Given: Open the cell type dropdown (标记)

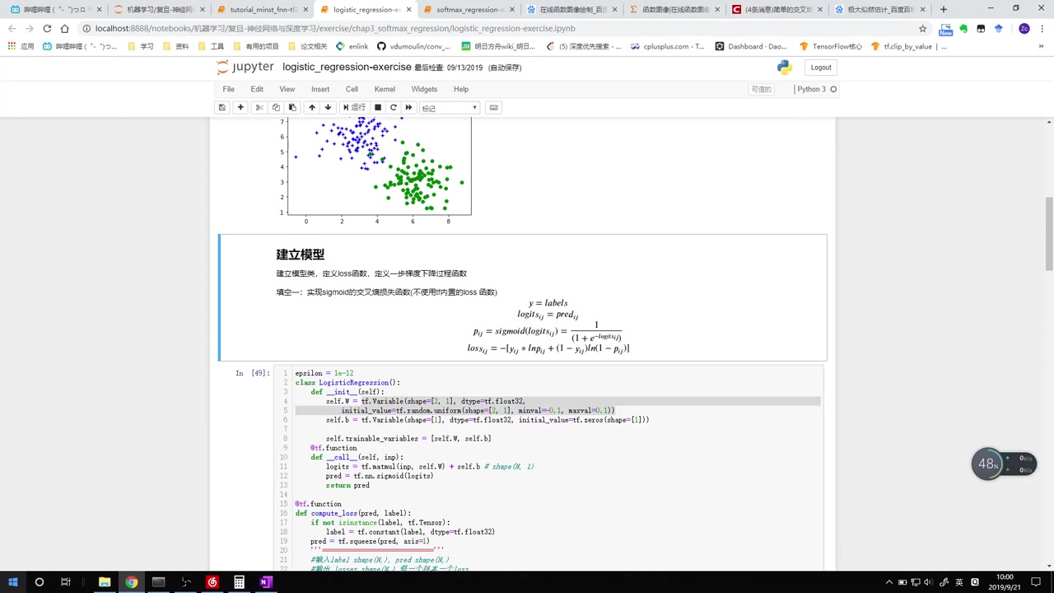Looking at the screenshot, I should click(x=449, y=108).
